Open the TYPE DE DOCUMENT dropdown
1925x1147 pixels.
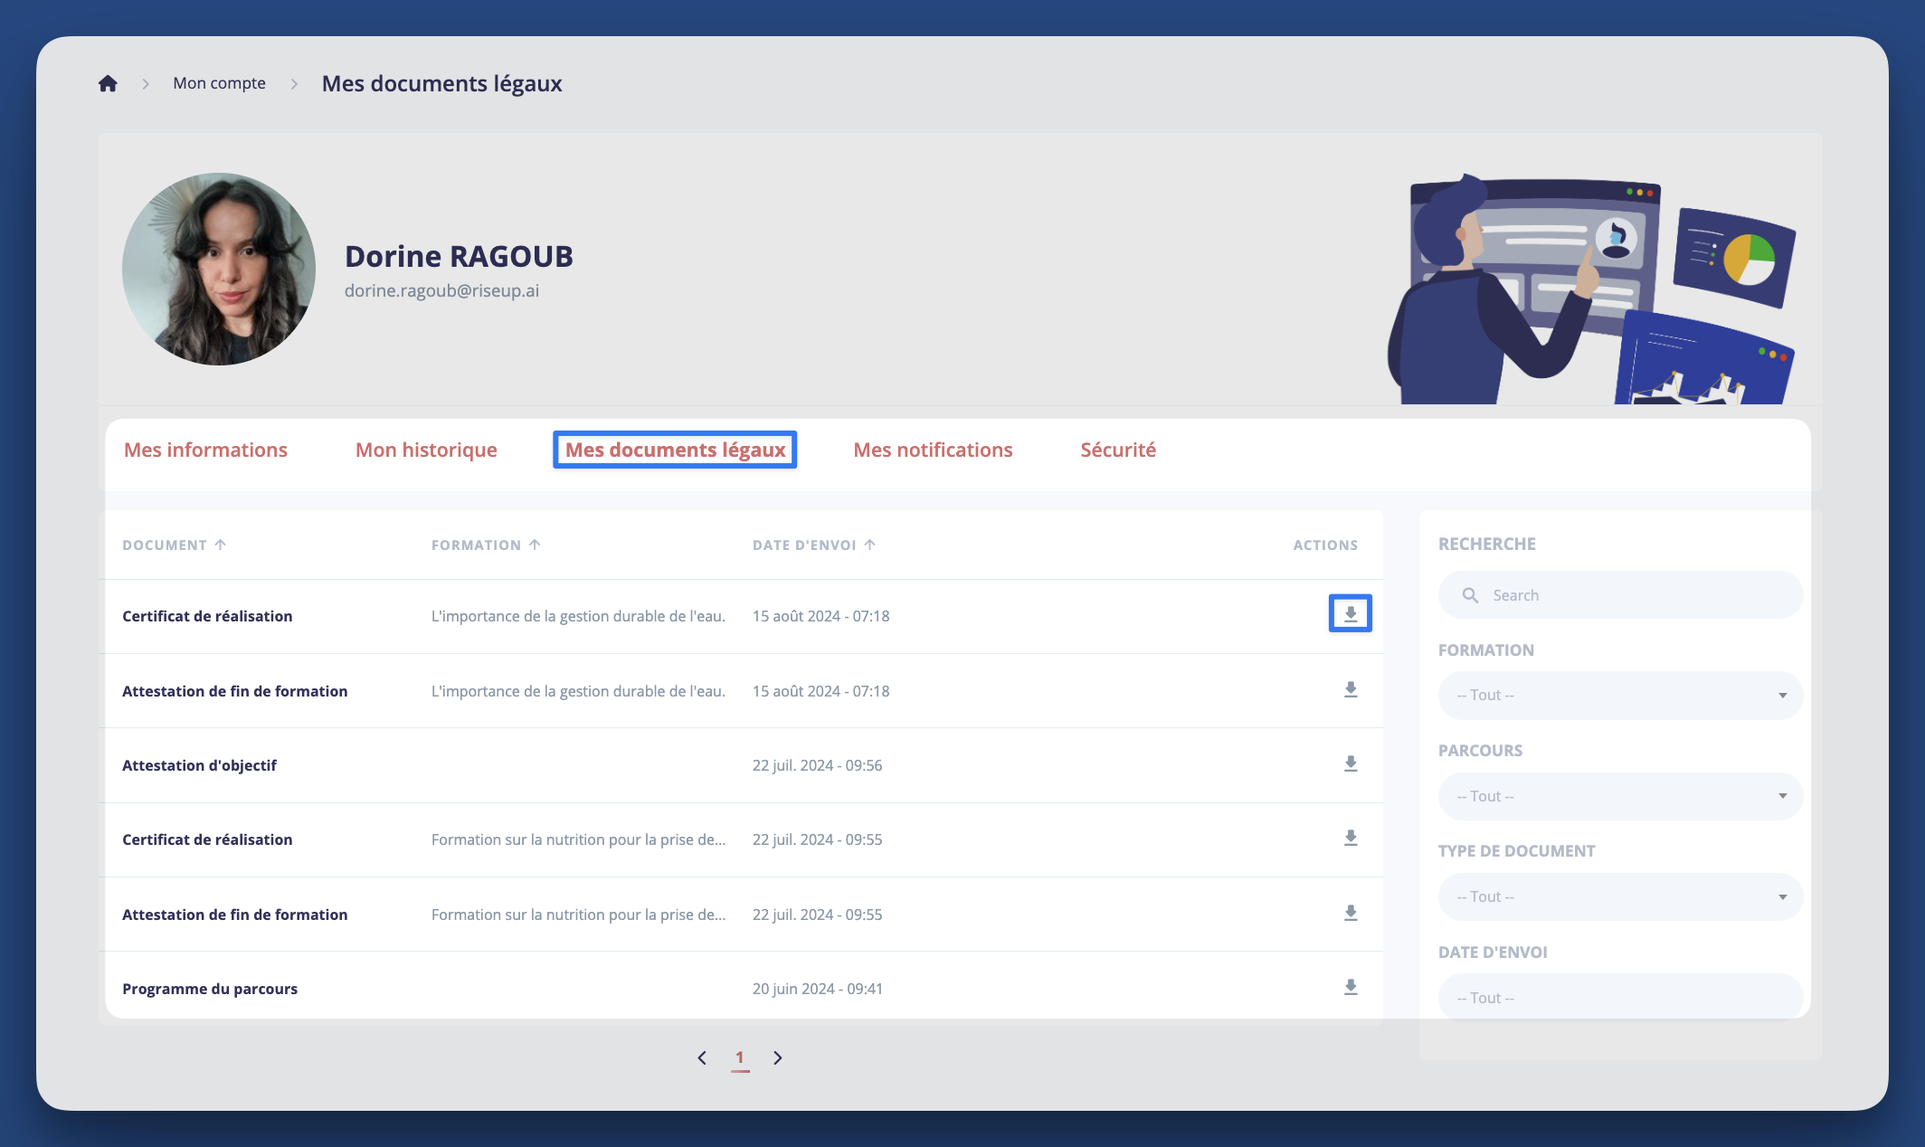(1620, 896)
